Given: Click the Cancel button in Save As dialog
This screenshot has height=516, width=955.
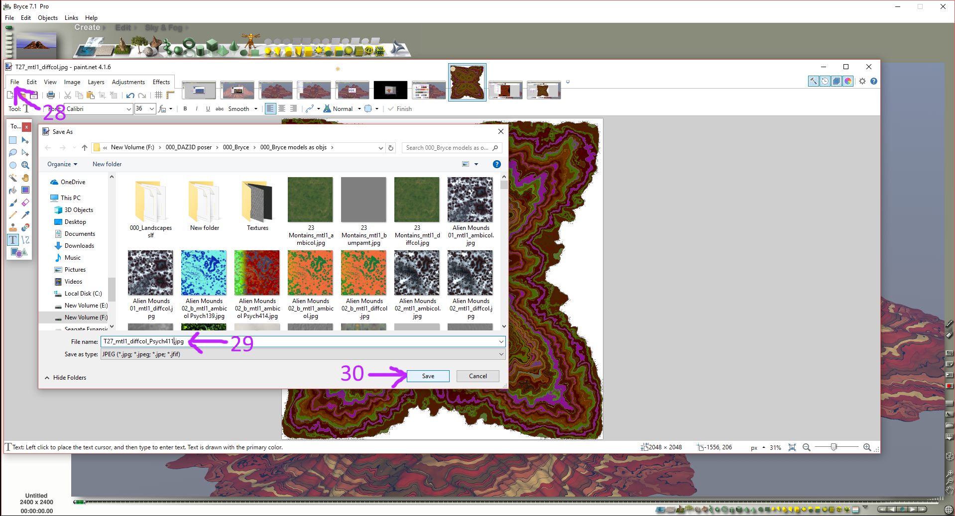Looking at the screenshot, I should [x=478, y=376].
